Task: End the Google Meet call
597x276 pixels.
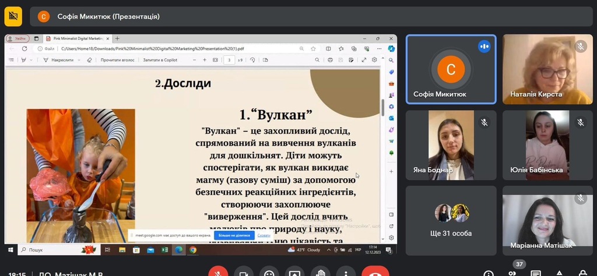Action: [375, 273]
